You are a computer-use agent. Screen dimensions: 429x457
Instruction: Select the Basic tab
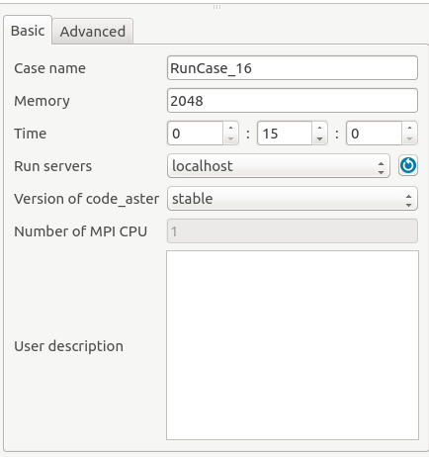pos(28,31)
